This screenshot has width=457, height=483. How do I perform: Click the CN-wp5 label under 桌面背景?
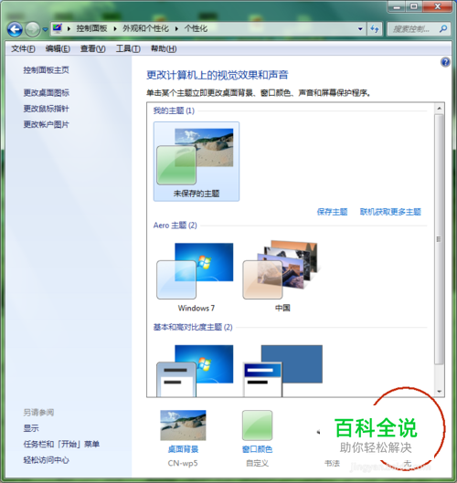(x=183, y=463)
